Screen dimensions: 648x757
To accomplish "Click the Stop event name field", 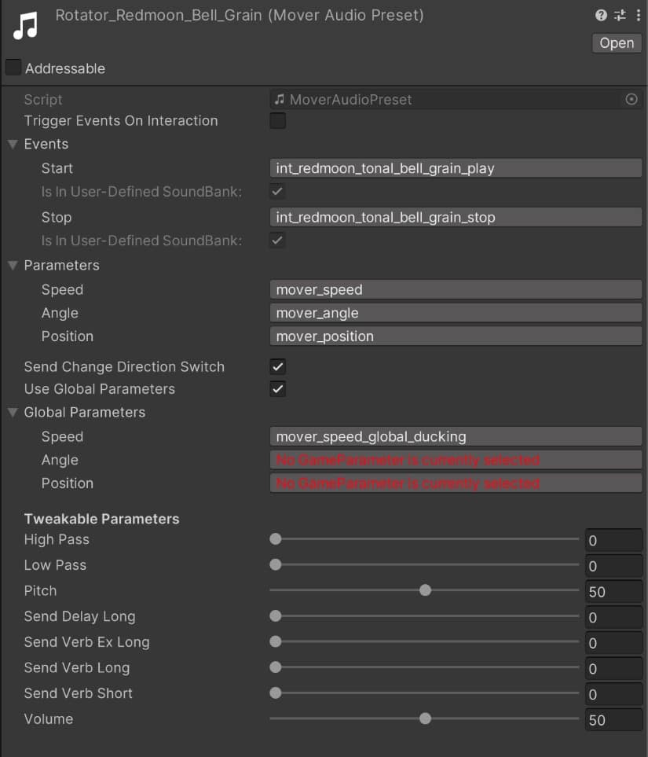I will 455,217.
